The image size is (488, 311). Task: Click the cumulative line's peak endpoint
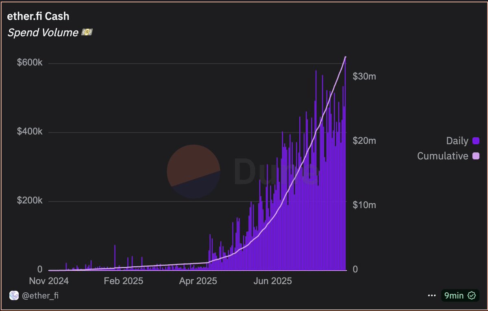pyautogui.click(x=346, y=57)
